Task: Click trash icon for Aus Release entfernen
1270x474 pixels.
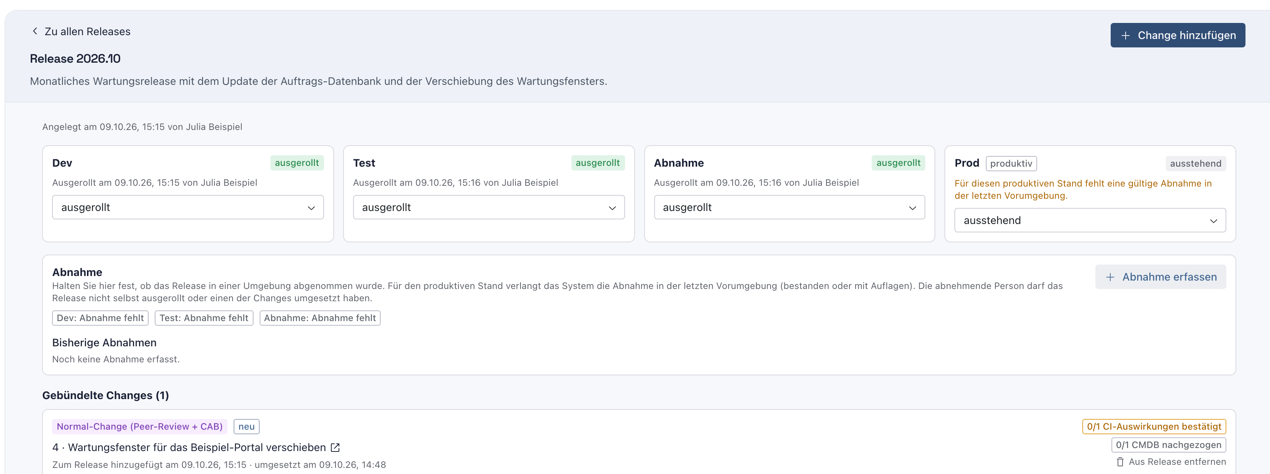Action: tap(1120, 462)
